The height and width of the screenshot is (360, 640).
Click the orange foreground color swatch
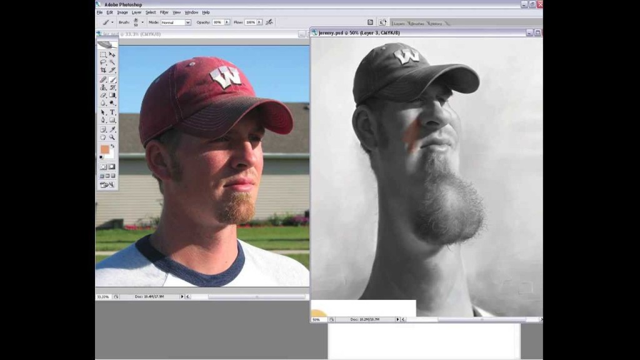pos(104,150)
